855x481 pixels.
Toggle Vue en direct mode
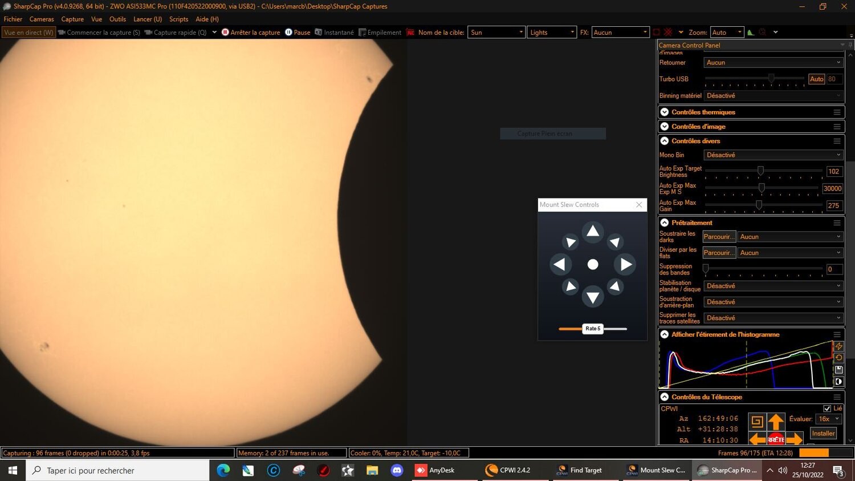coord(28,33)
